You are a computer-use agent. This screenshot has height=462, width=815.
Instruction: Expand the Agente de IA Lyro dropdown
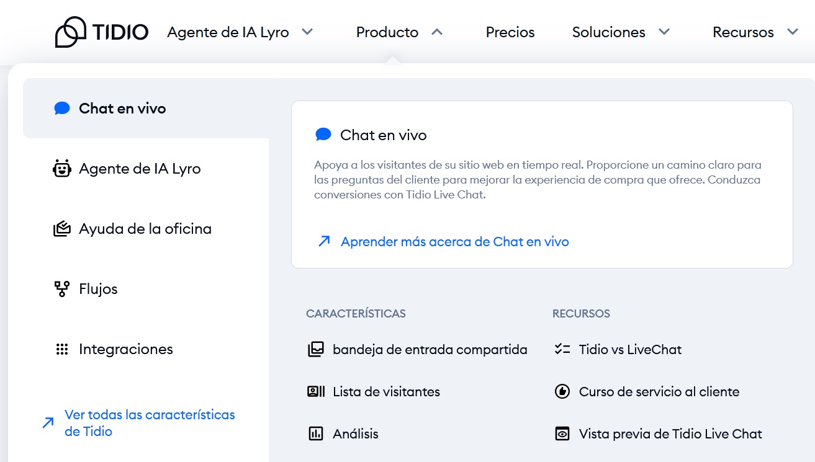click(307, 32)
